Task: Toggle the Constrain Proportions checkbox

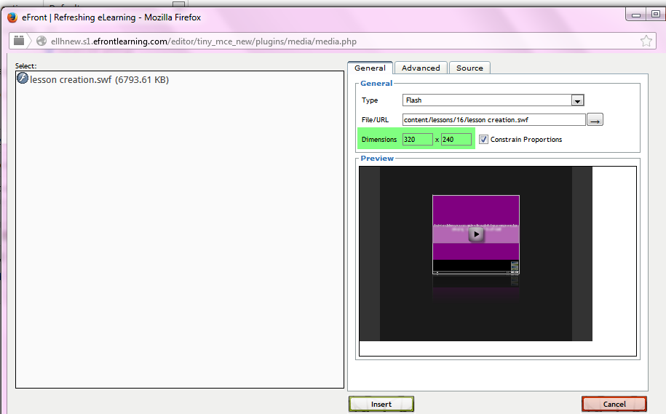Action: click(x=483, y=139)
